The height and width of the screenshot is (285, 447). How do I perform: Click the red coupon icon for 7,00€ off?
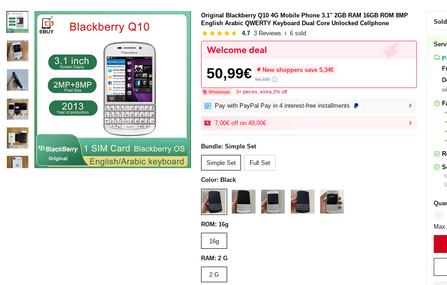207,123
